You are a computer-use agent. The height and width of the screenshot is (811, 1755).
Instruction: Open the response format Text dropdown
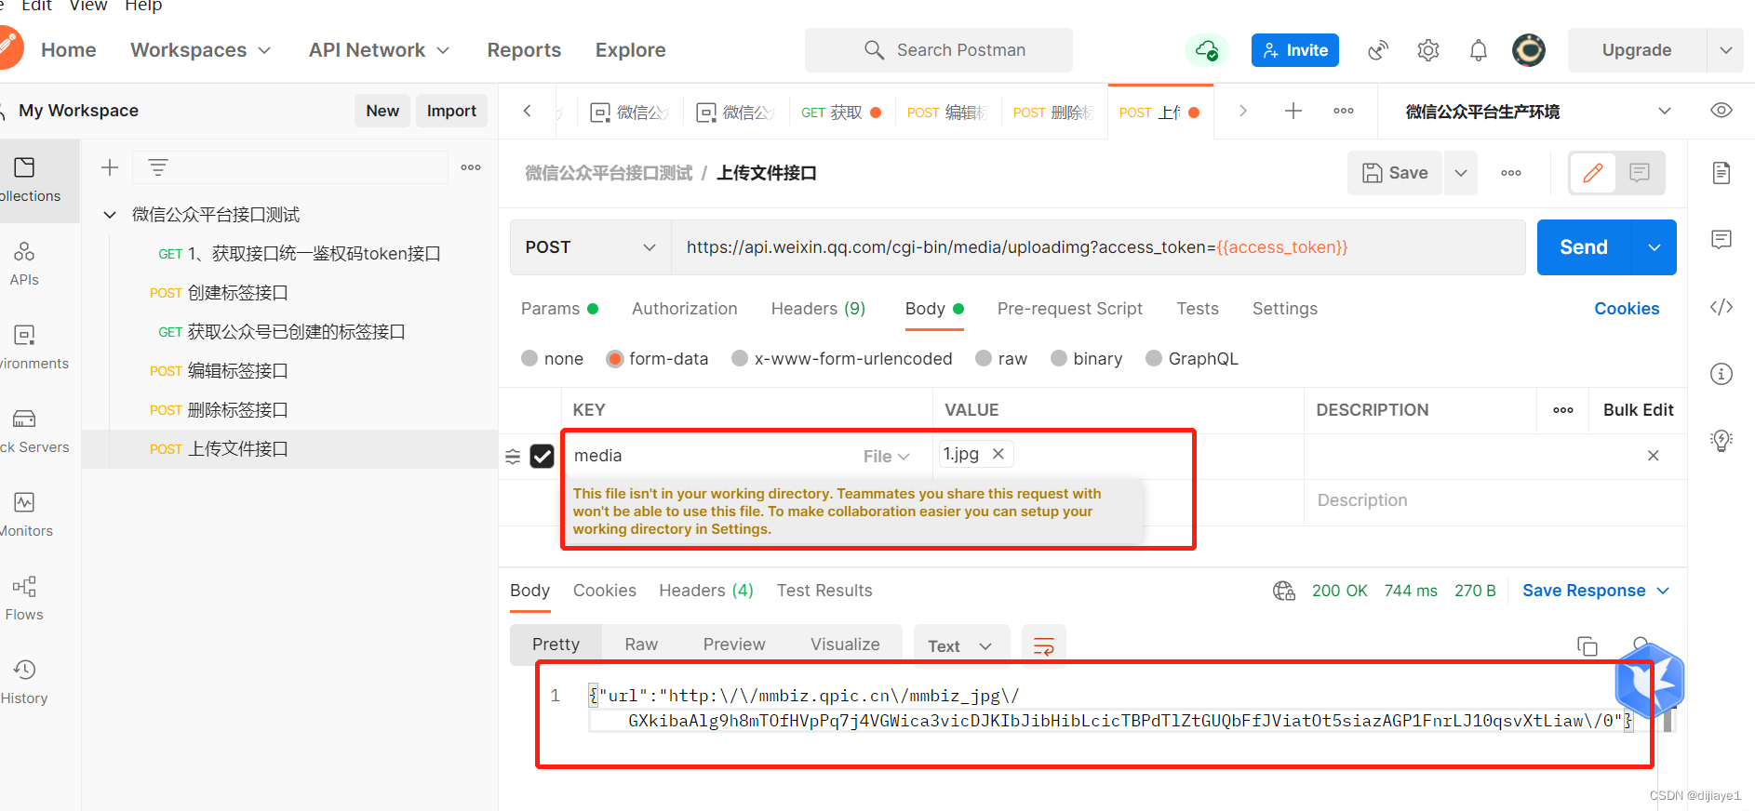coord(961,646)
